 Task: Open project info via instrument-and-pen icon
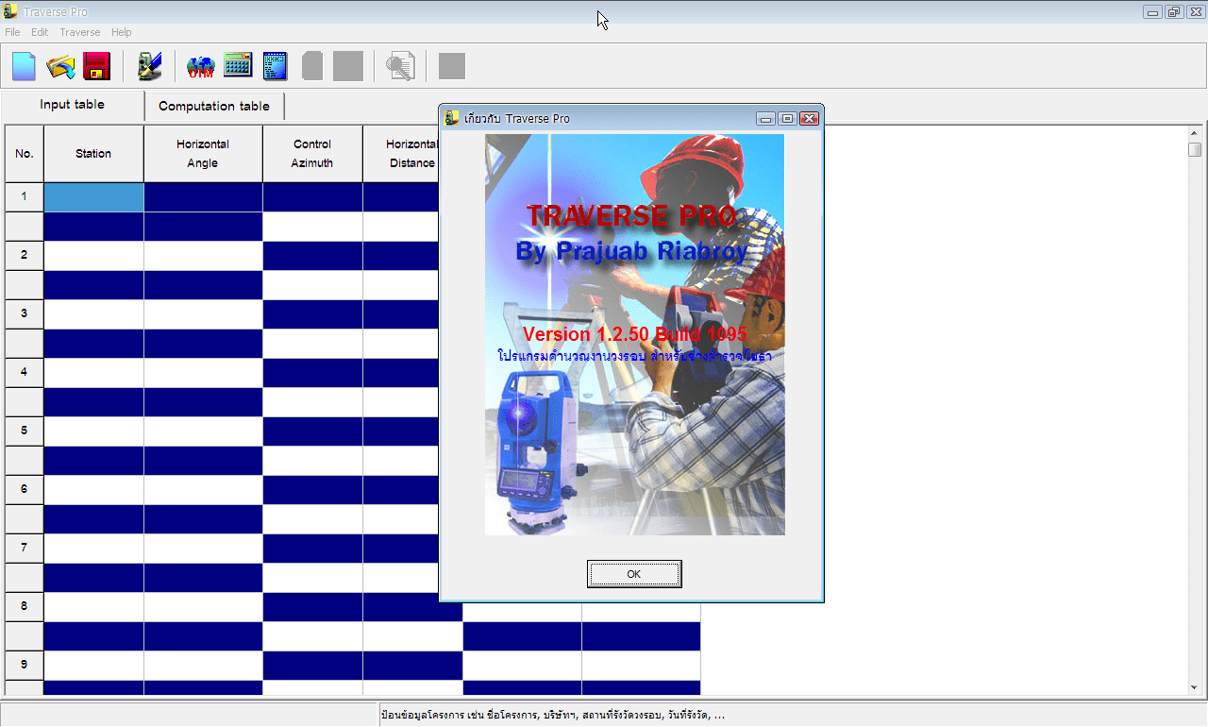[x=149, y=66]
